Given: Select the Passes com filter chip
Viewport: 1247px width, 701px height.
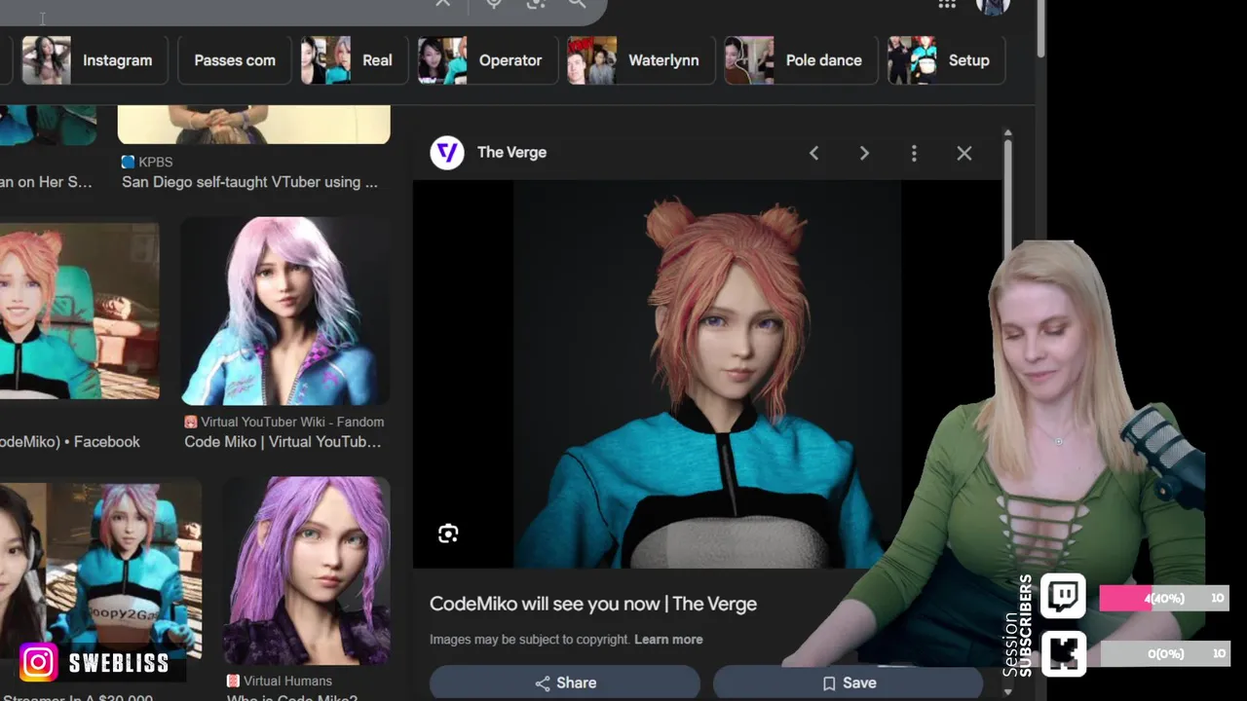Looking at the screenshot, I should [235, 60].
